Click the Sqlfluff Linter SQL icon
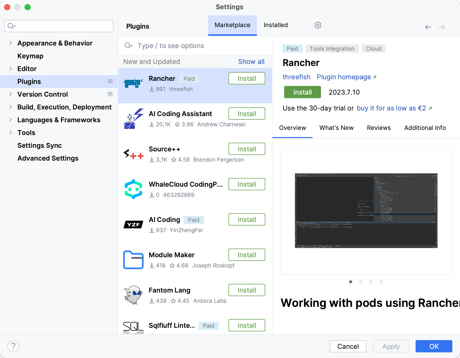The height and width of the screenshot is (358, 460). coord(133,328)
